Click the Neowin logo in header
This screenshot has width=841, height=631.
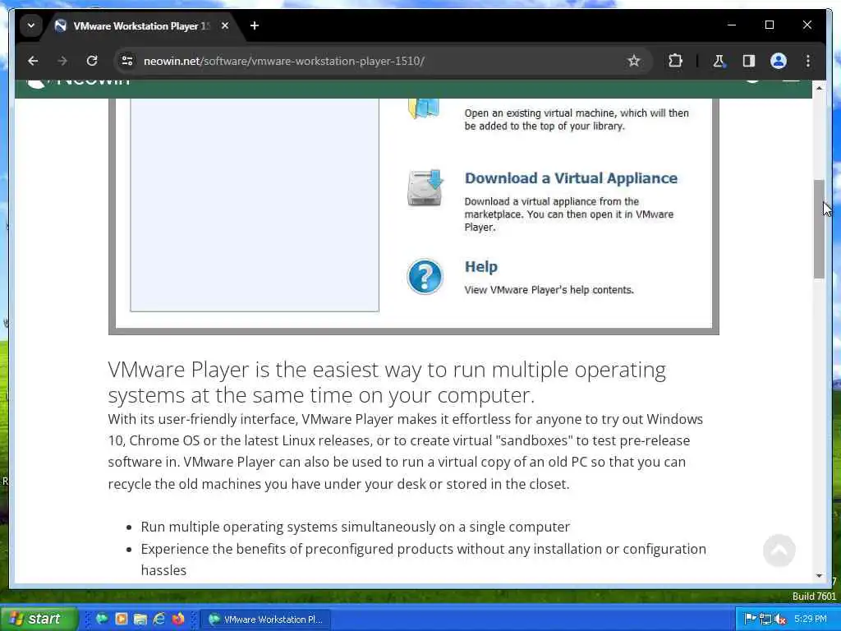point(78,83)
